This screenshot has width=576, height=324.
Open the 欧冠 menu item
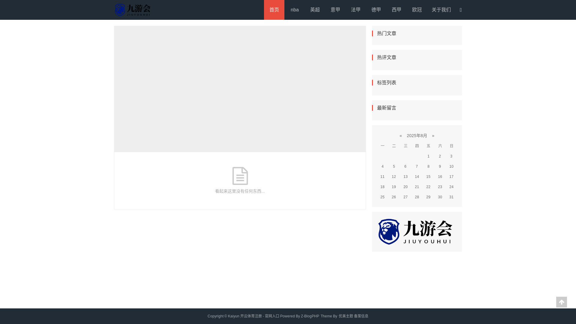417,10
